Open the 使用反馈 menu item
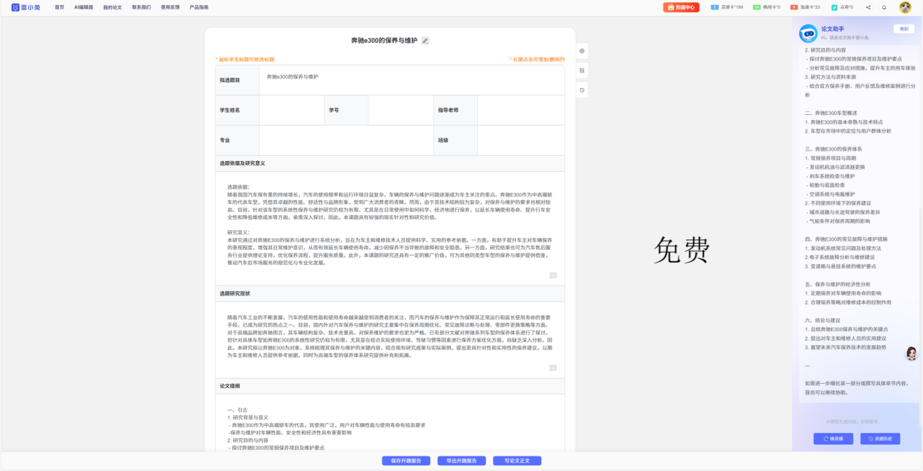The width and height of the screenshot is (923, 471). pyautogui.click(x=170, y=7)
